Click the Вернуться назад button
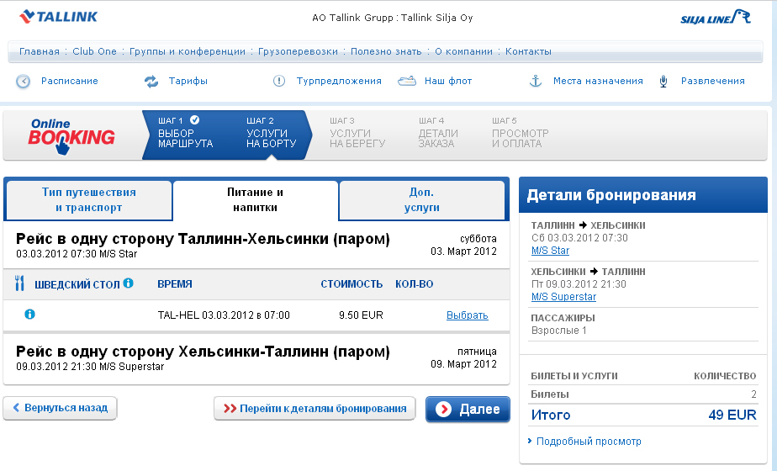The width and height of the screenshot is (777, 471). coord(60,408)
